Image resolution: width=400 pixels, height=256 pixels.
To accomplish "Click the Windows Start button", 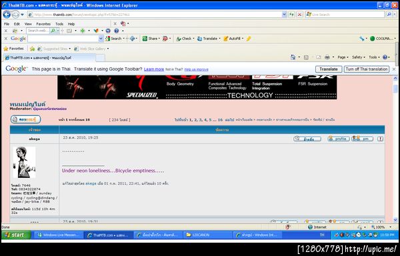I will tap(16, 235).
